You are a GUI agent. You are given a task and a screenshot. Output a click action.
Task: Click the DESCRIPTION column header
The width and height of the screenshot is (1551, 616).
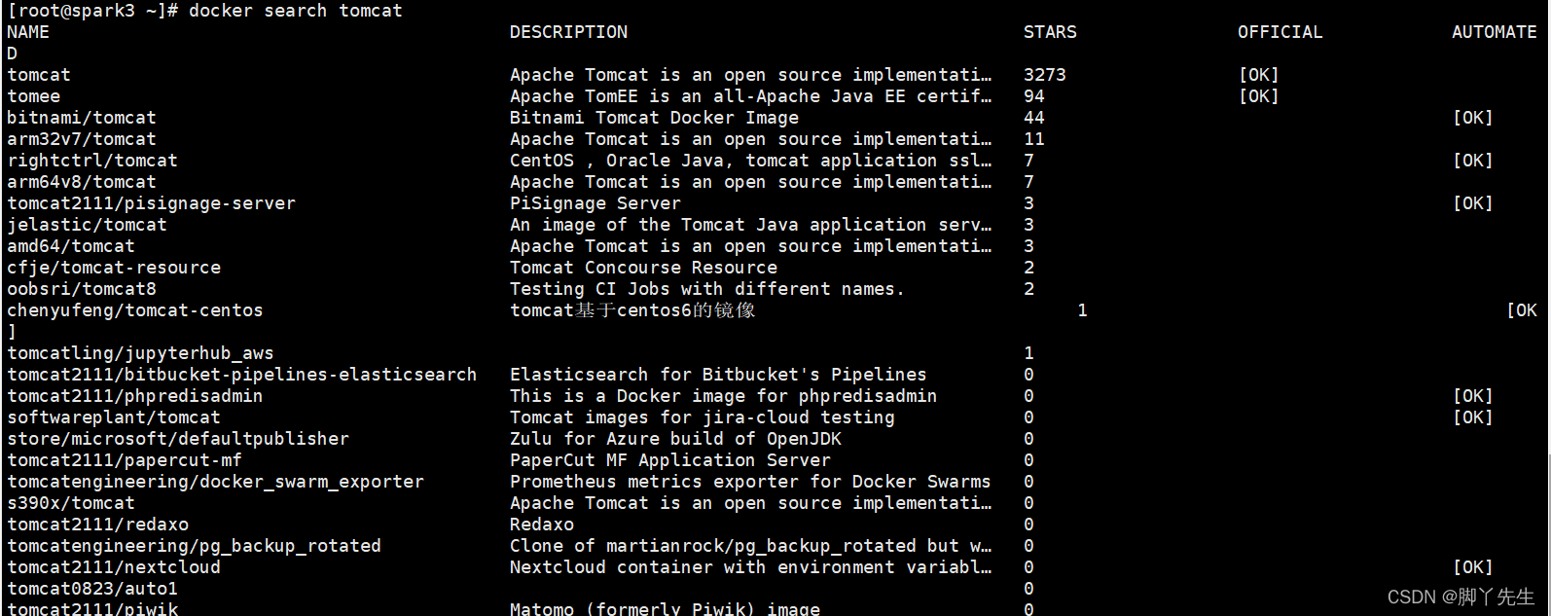pyautogui.click(x=568, y=32)
